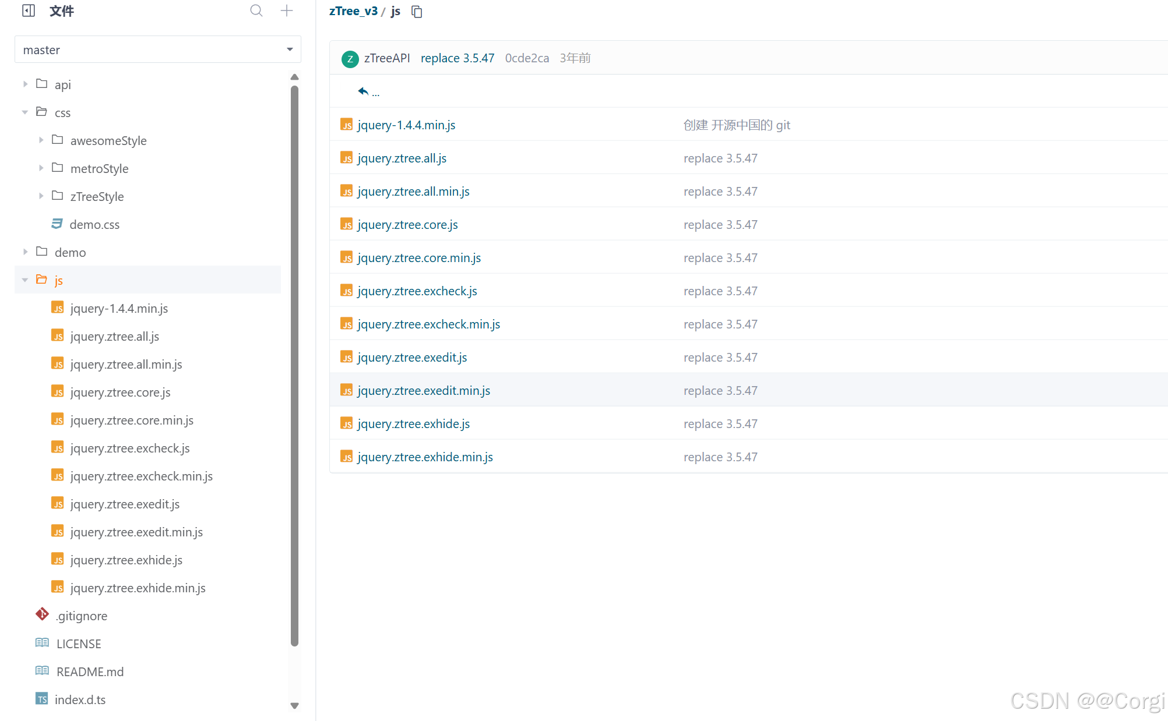The width and height of the screenshot is (1168, 721).
Task: Collapse the css folder arrow
Action: point(25,112)
